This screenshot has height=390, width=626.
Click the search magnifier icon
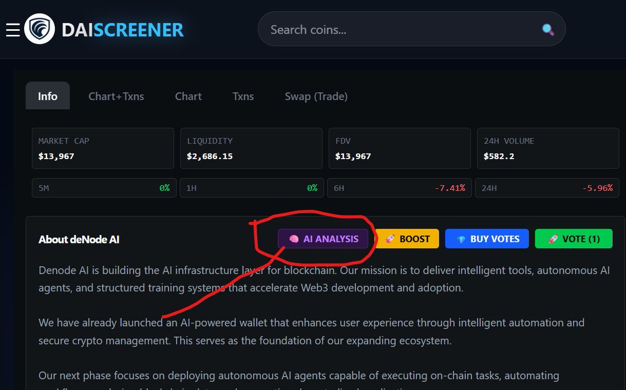[548, 29]
